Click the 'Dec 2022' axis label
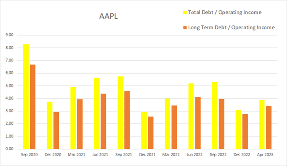This screenshot has height=166, width=287. (x=242, y=155)
